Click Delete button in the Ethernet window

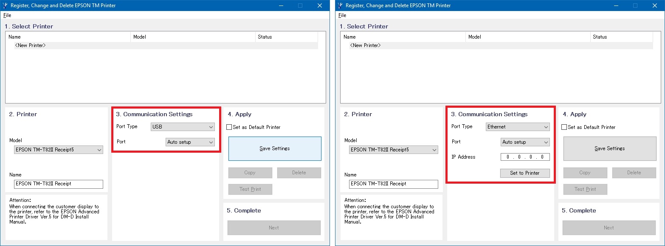(x=634, y=173)
